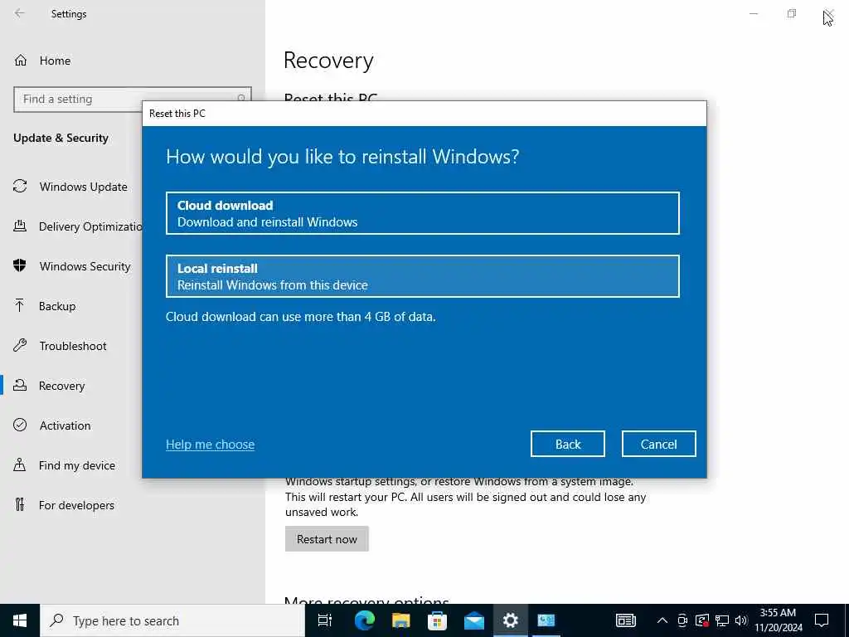849x637 pixels.
Task: Go back with the Settings back arrow
Action: click(x=20, y=13)
